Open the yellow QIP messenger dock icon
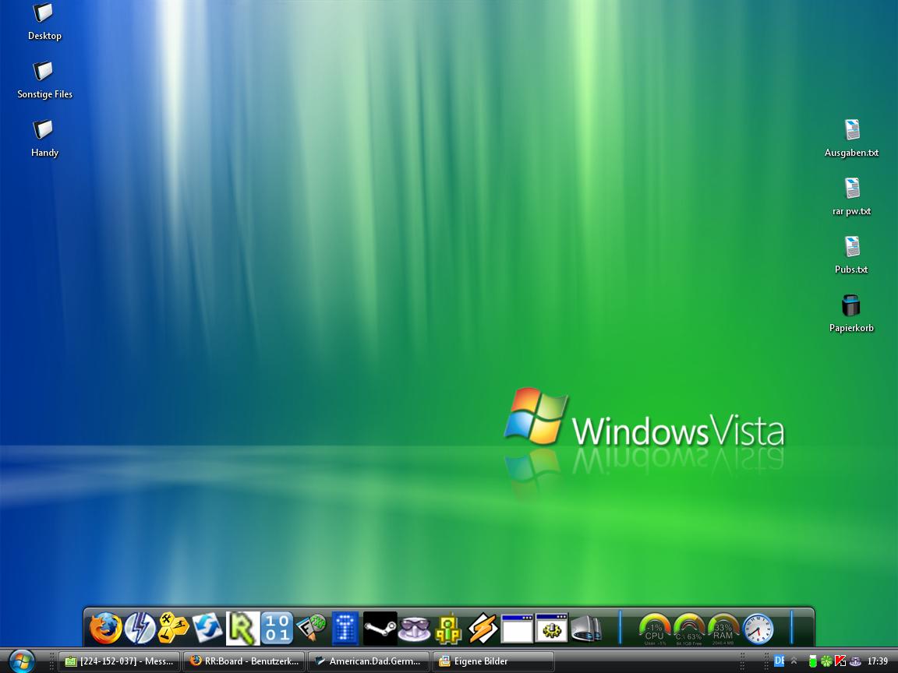Screen dimensions: 898x673 448,628
